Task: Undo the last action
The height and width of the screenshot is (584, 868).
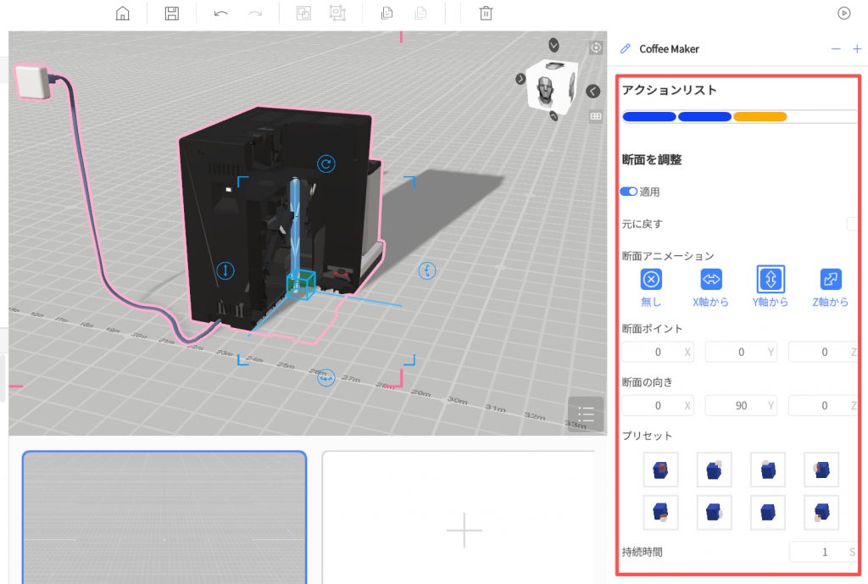Action: tap(221, 14)
